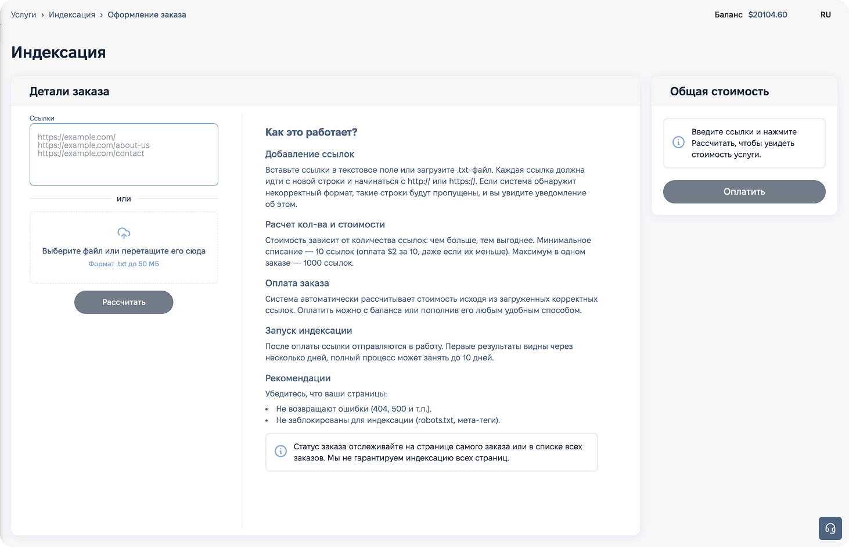Click the Общая стоимость panel header
Image resolution: width=849 pixels, height=547 pixels.
click(x=720, y=91)
